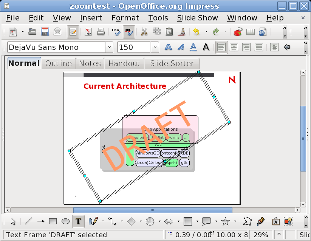Expand the font size dropdown
This screenshot has height=241, width=311.
pyautogui.click(x=155, y=47)
